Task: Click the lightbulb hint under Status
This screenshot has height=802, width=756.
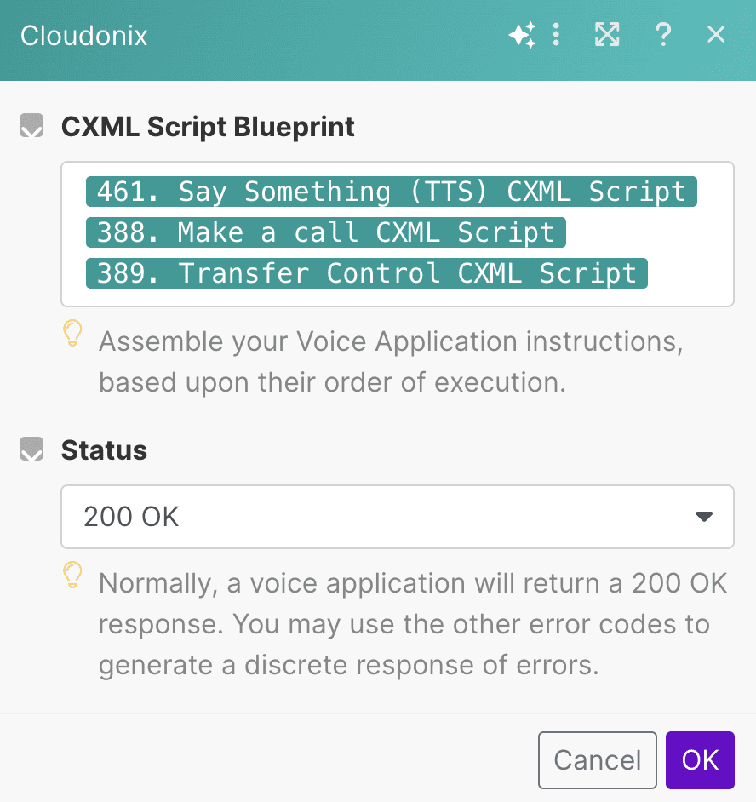Action: click(72, 576)
